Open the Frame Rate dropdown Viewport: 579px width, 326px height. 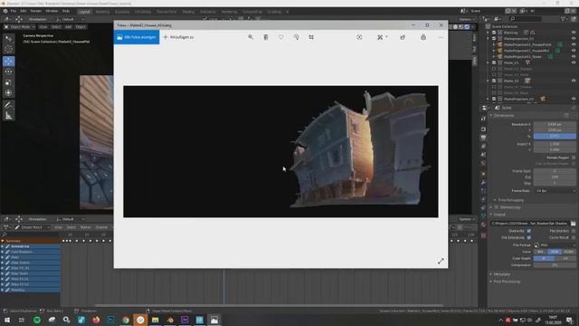(x=555, y=191)
